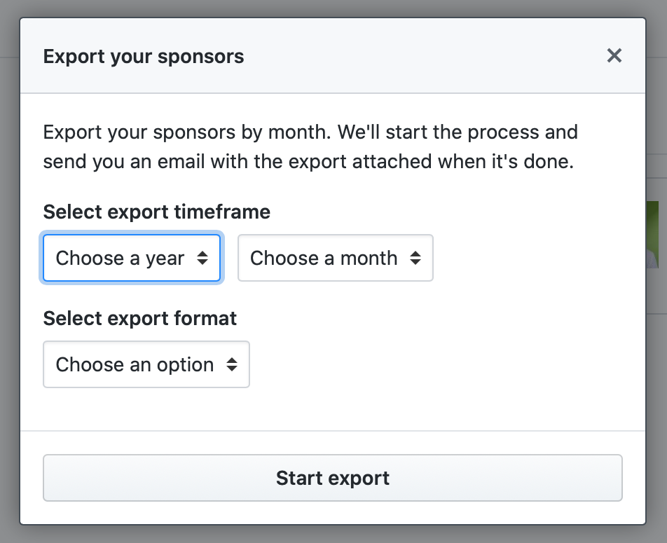Click the "Choose a month" text in the selector
The width and height of the screenshot is (667, 543).
pyautogui.click(x=324, y=259)
